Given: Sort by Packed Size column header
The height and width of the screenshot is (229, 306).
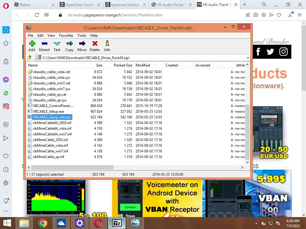Looking at the screenshot, I should pyautogui.click(x=119, y=65).
